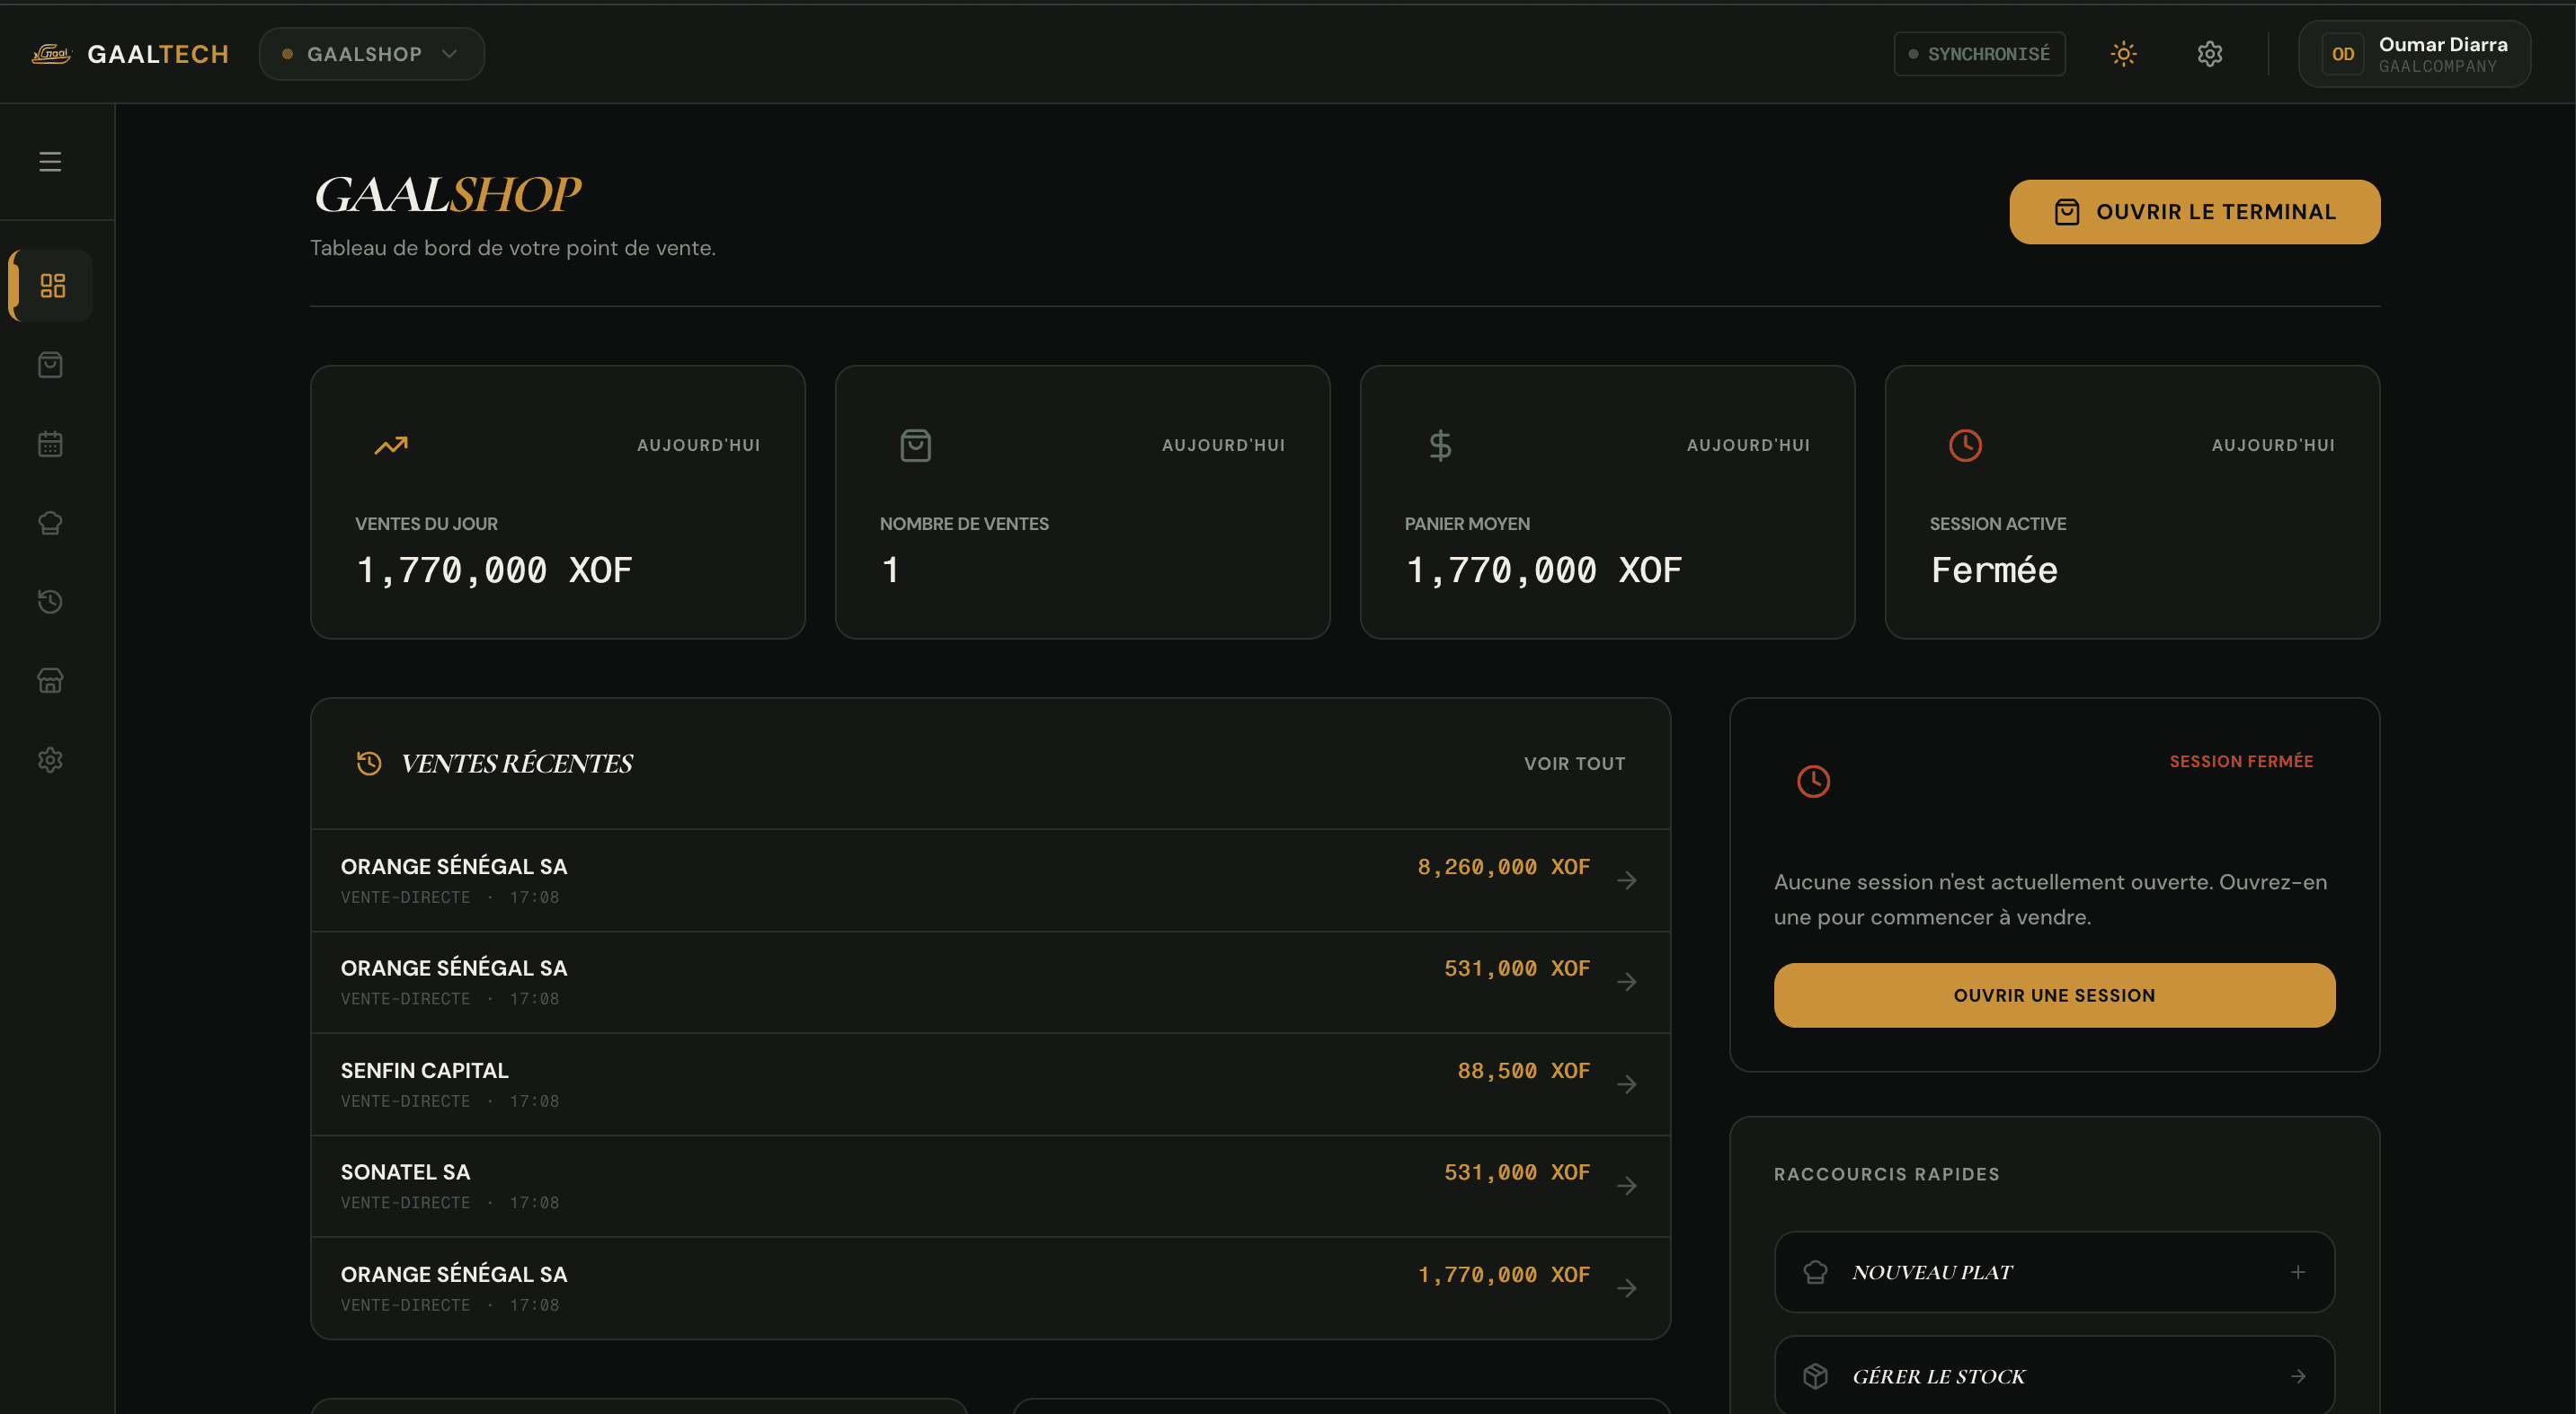Open settings gear in top bar
Image resolution: width=2576 pixels, height=1414 pixels.
(x=2210, y=54)
